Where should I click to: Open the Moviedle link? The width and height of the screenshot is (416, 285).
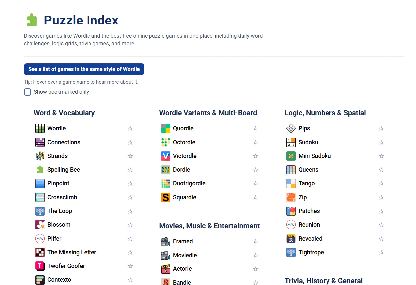click(185, 255)
